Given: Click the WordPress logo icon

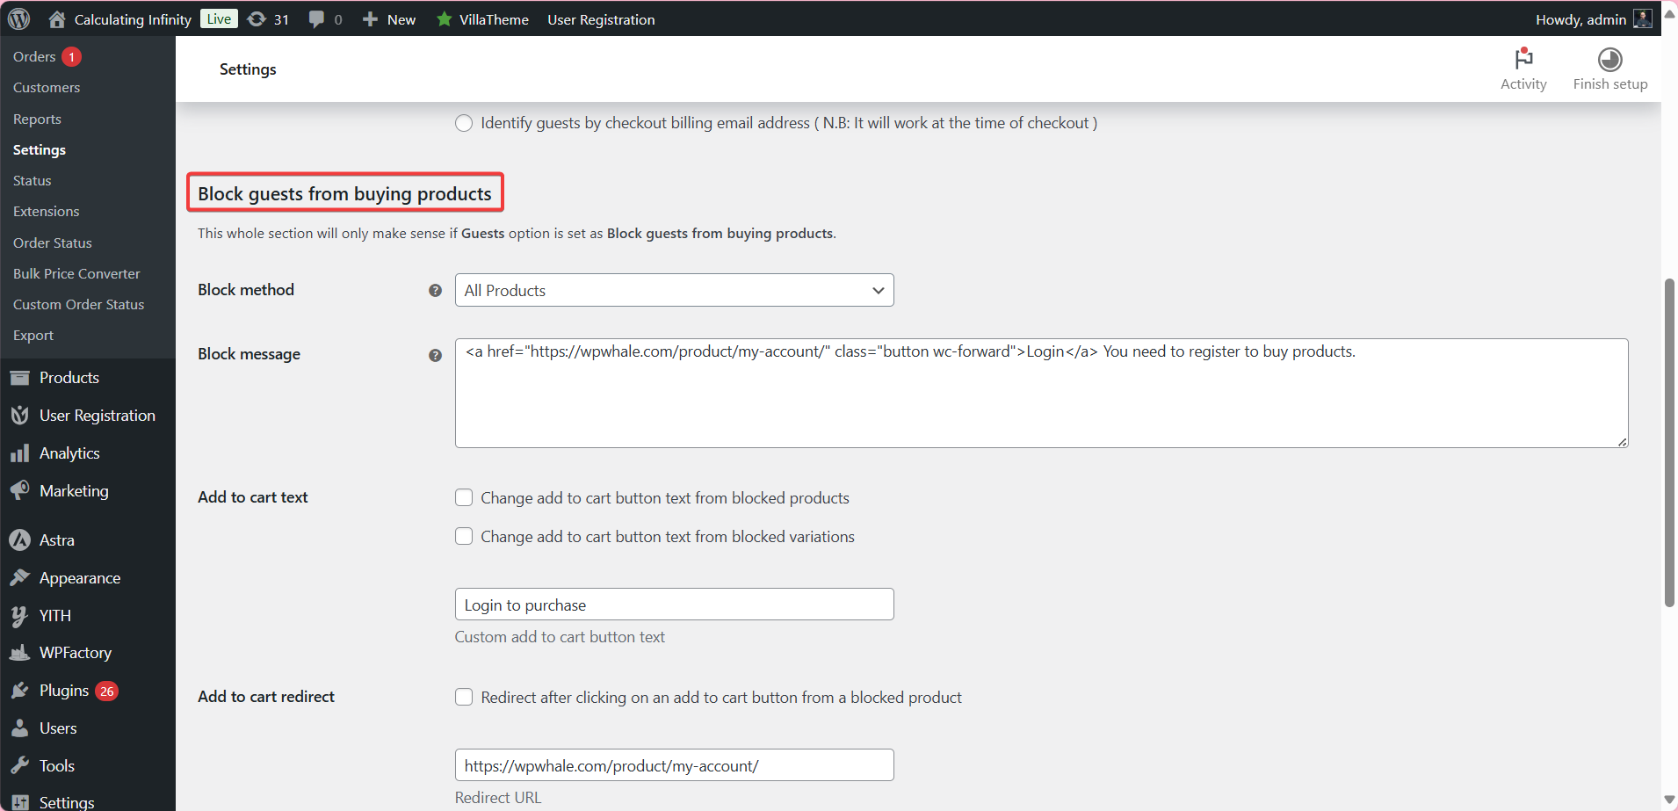Looking at the screenshot, I should point(18,18).
